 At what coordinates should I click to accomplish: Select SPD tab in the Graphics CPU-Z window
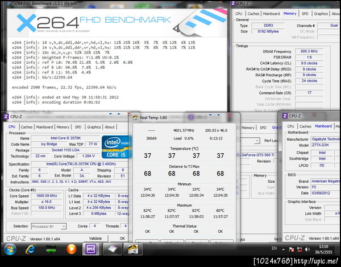(263, 128)
